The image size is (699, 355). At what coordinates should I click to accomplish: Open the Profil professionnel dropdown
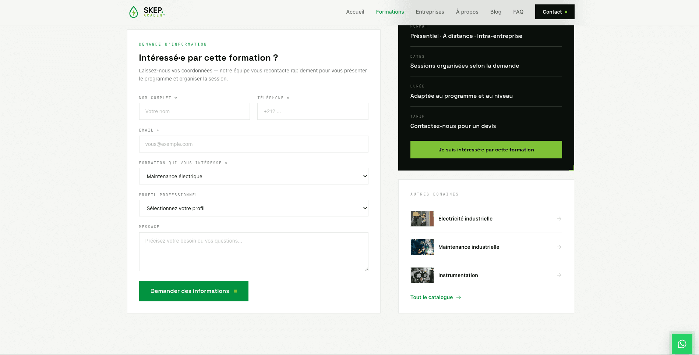click(x=254, y=208)
